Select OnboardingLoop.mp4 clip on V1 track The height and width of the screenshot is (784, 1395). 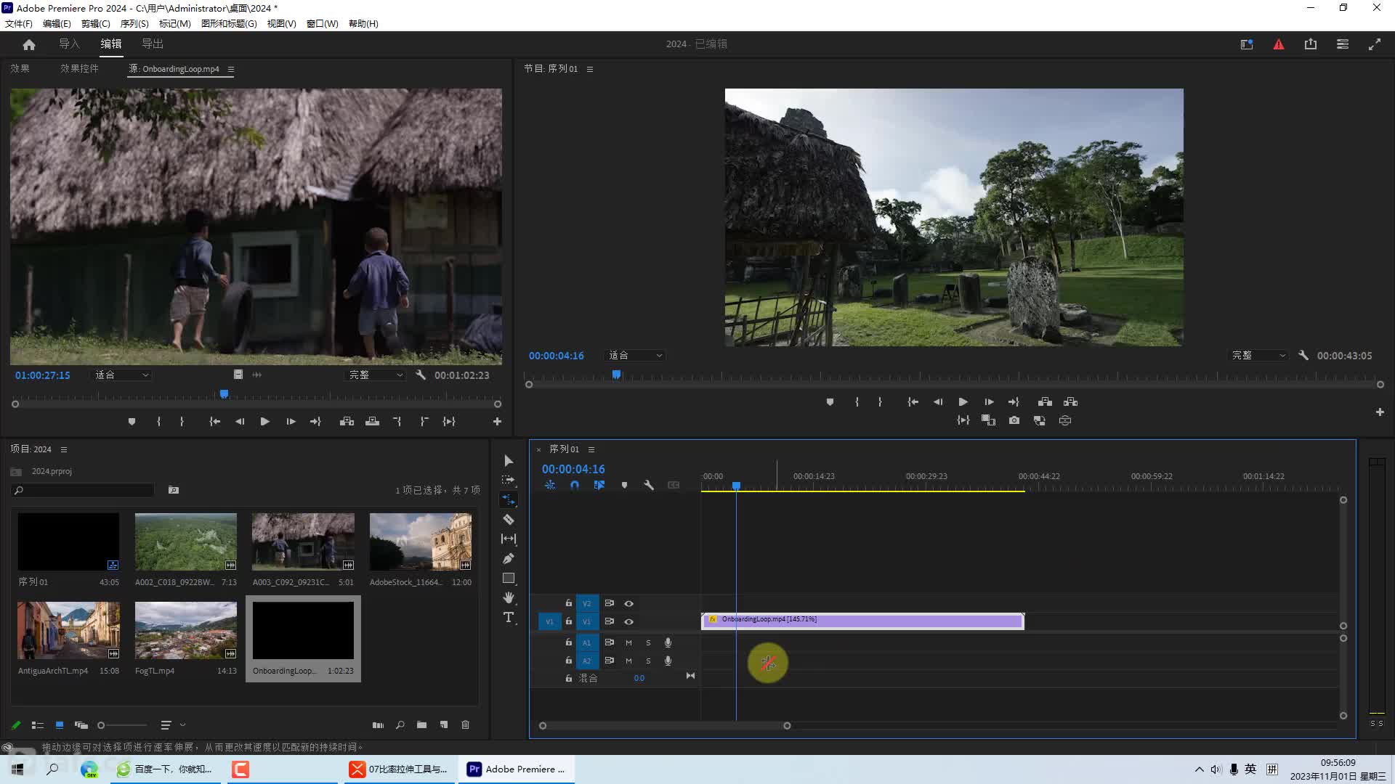click(x=862, y=621)
